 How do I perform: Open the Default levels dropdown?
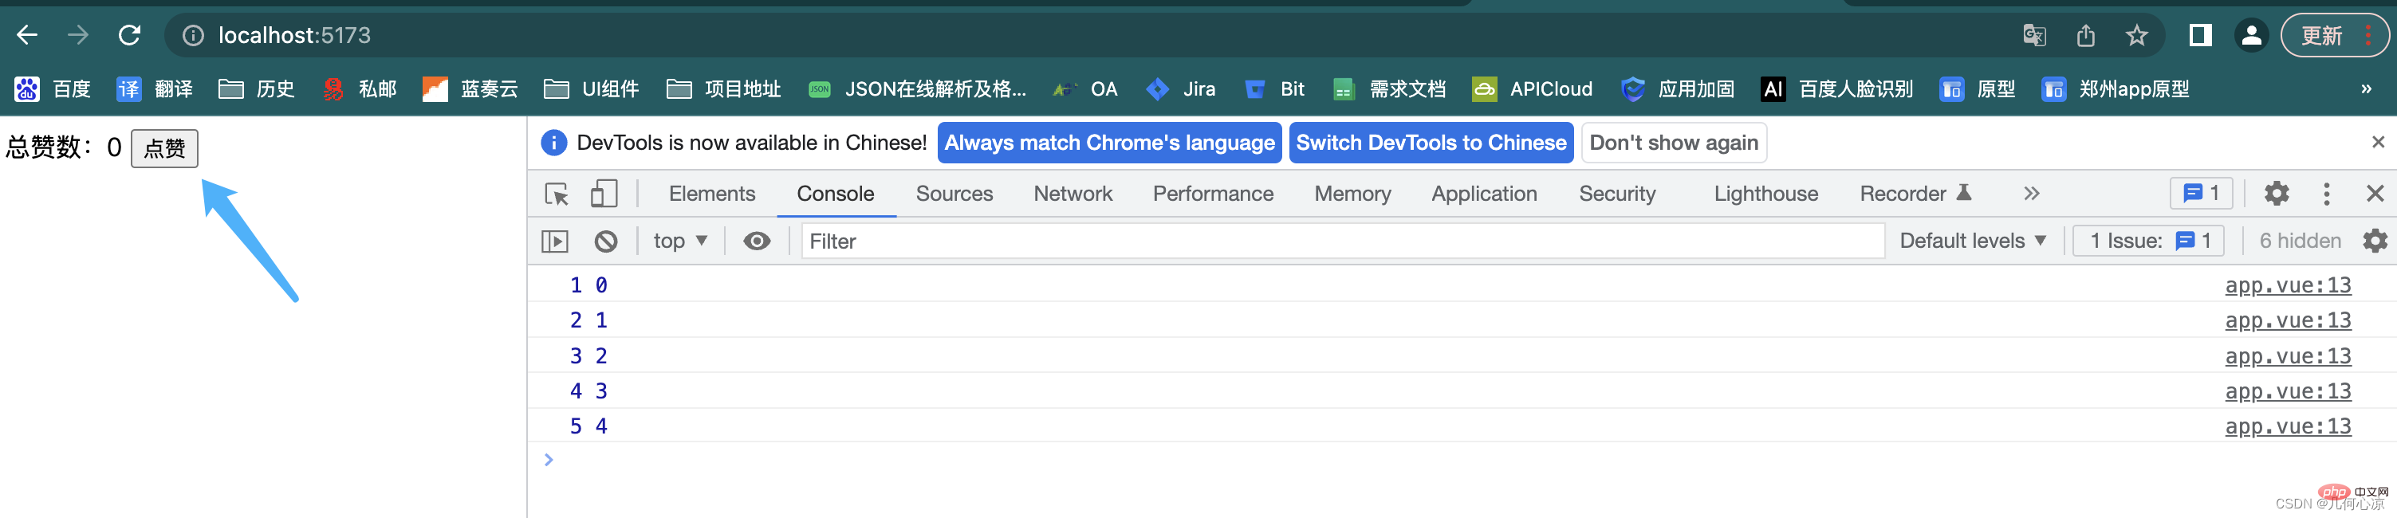1973,241
